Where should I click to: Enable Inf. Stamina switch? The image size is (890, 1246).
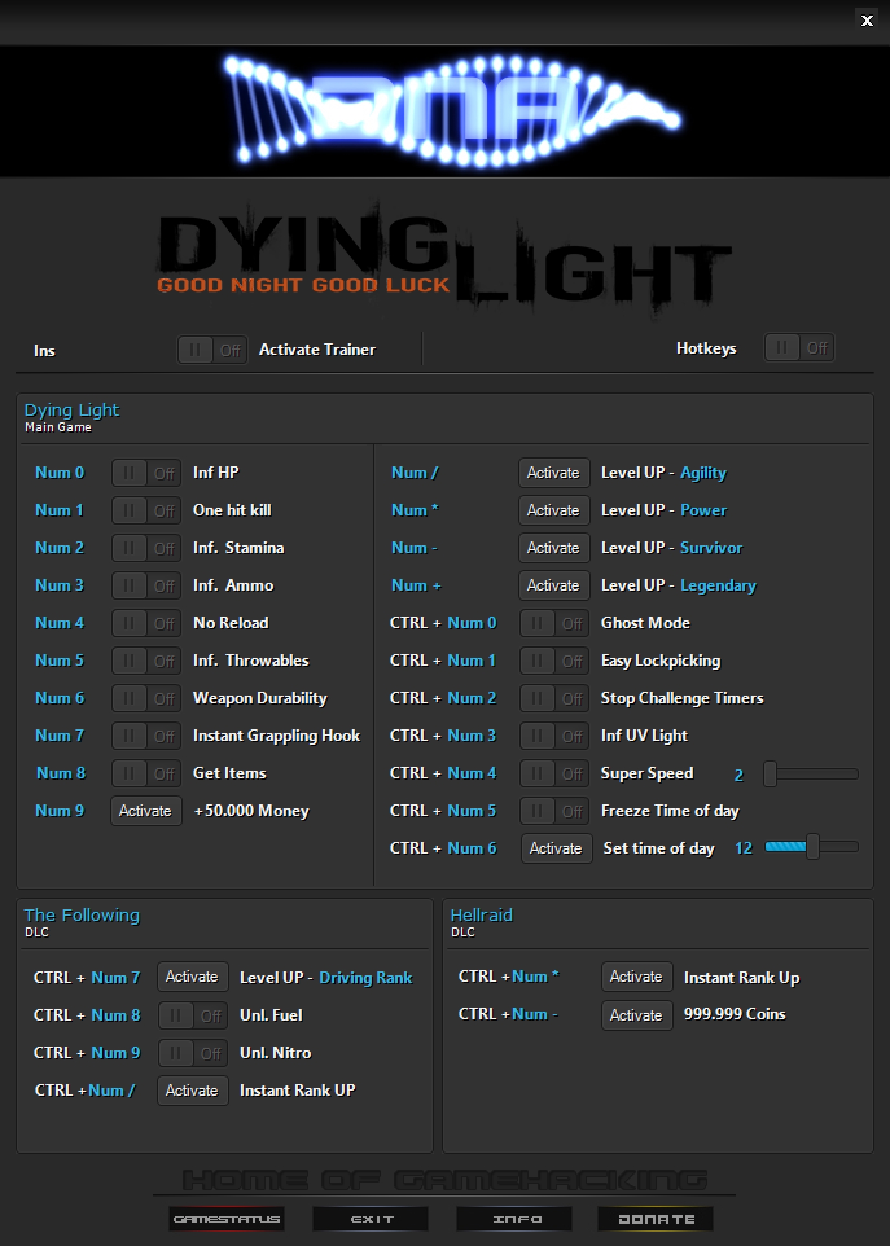coord(146,549)
